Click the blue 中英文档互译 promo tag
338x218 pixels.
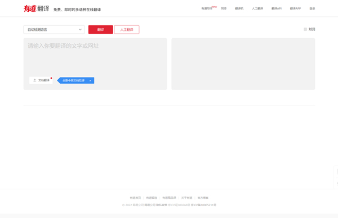pos(73,80)
